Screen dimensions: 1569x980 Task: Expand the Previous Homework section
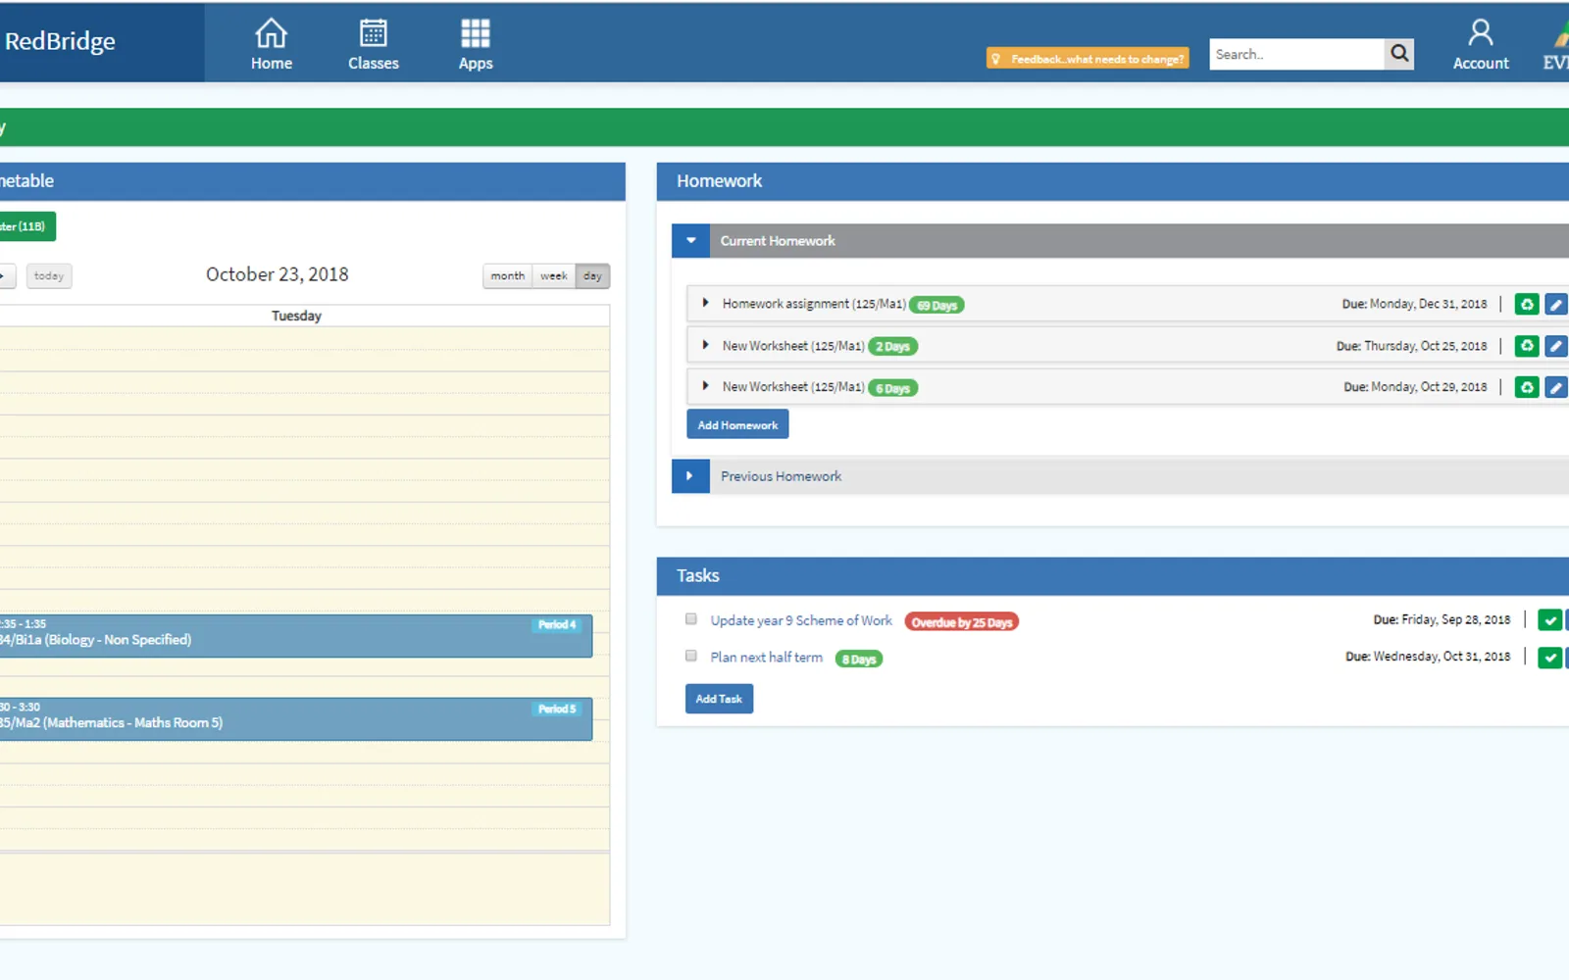pos(690,476)
